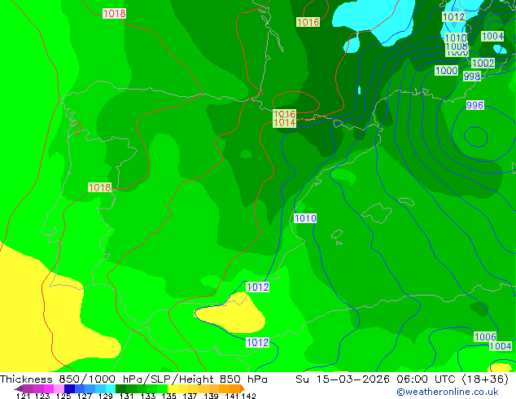Screen dimensions: 516x399
Task: Click the date 'Su 15-03-2026'
Action: pyautogui.click(x=343, y=379)
